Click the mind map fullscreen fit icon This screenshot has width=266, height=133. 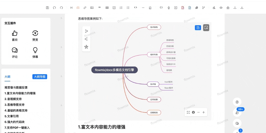[x=188, y=112]
